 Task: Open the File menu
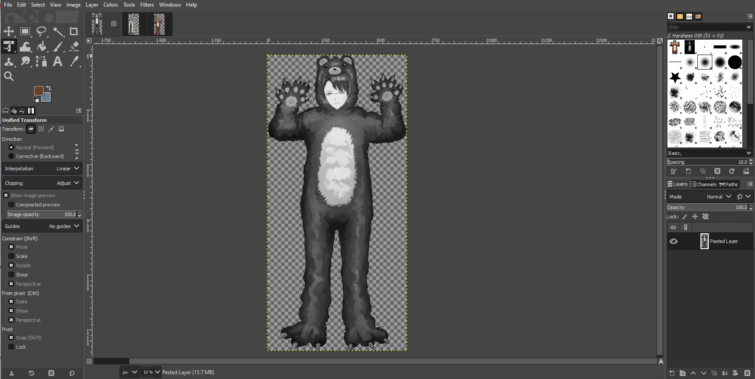click(8, 5)
